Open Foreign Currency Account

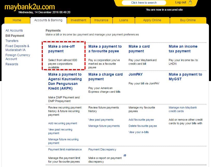point(18,57)
